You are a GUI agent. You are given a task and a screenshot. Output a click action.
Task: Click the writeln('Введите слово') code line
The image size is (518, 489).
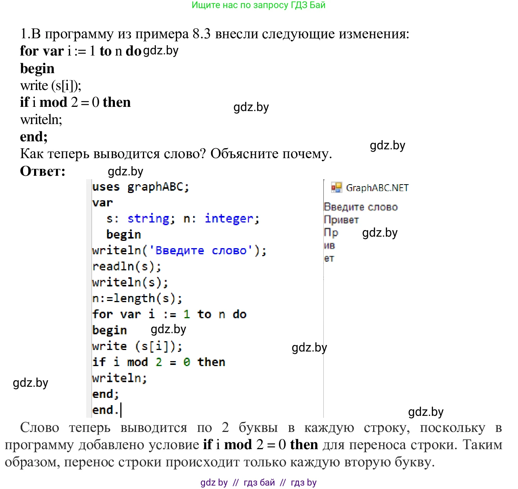[x=179, y=250]
